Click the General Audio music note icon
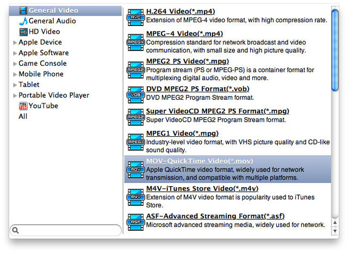The image size is (348, 253). coord(23,21)
